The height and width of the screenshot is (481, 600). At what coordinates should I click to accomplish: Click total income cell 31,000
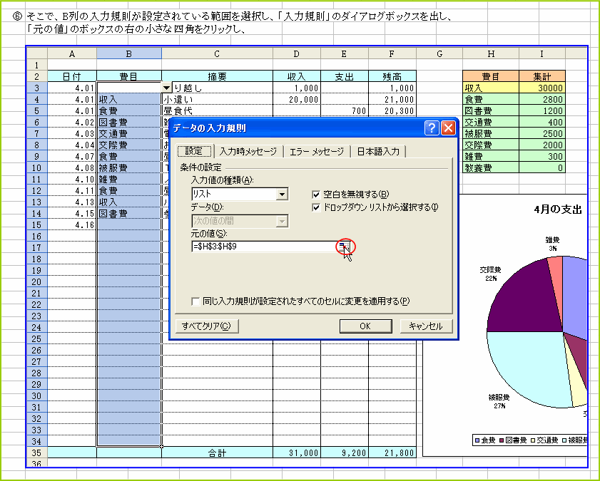[297, 452]
